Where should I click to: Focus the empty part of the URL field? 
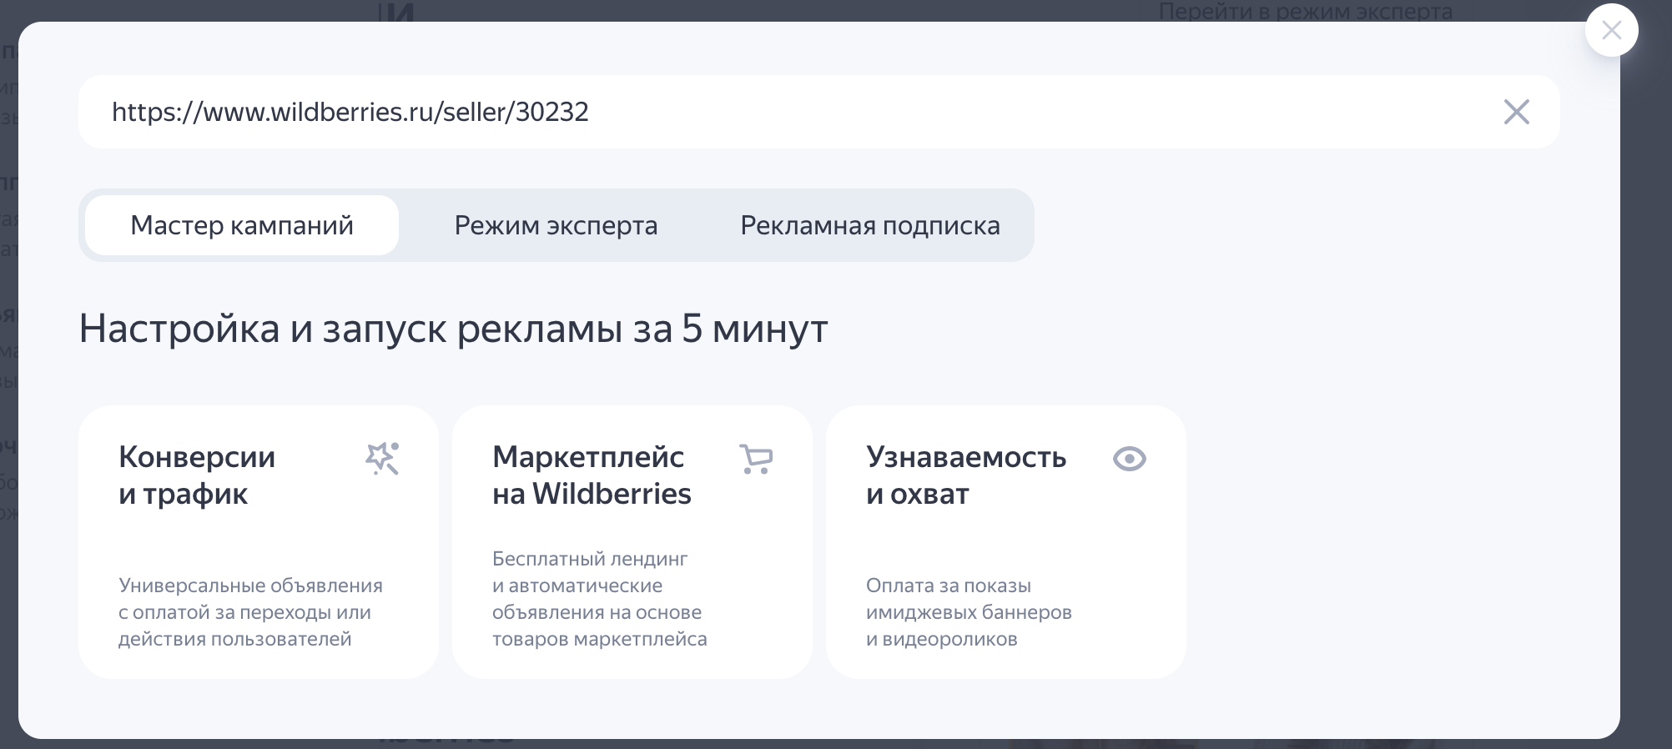(x=1043, y=112)
